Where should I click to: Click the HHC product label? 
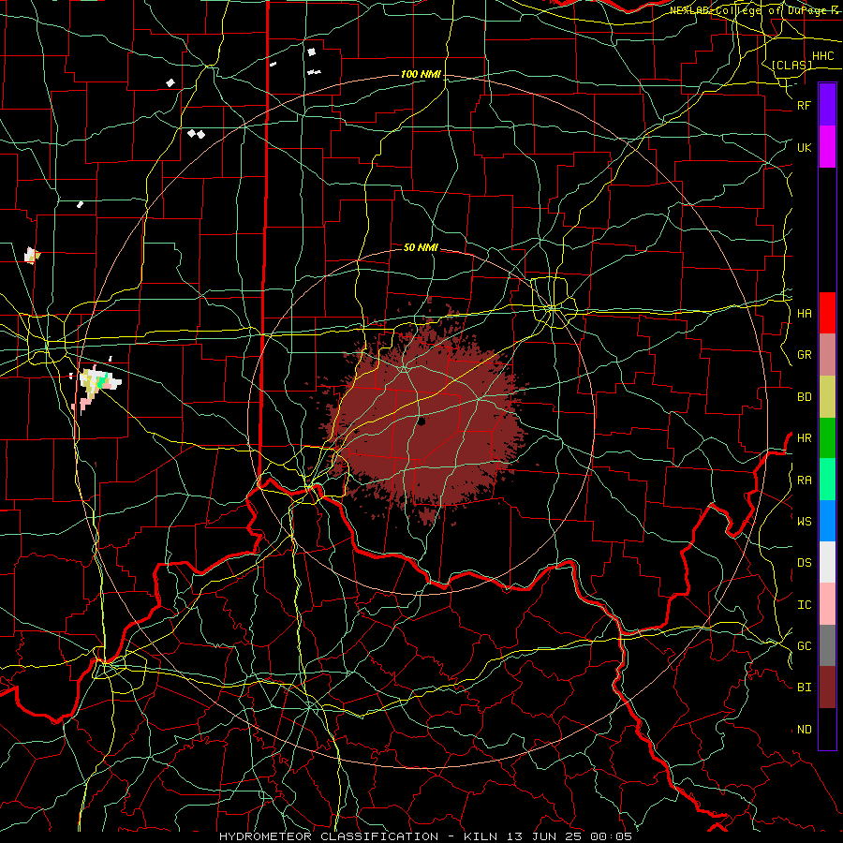823,56
